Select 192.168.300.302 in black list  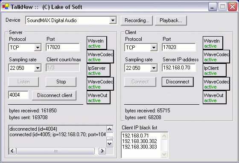pyautogui.click(x=140, y=141)
